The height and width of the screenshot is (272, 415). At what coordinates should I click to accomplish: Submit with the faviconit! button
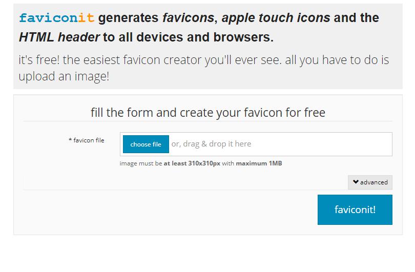click(355, 210)
